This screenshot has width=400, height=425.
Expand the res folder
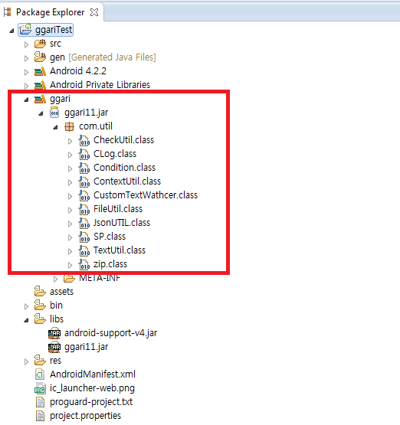click(x=26, y=361)
